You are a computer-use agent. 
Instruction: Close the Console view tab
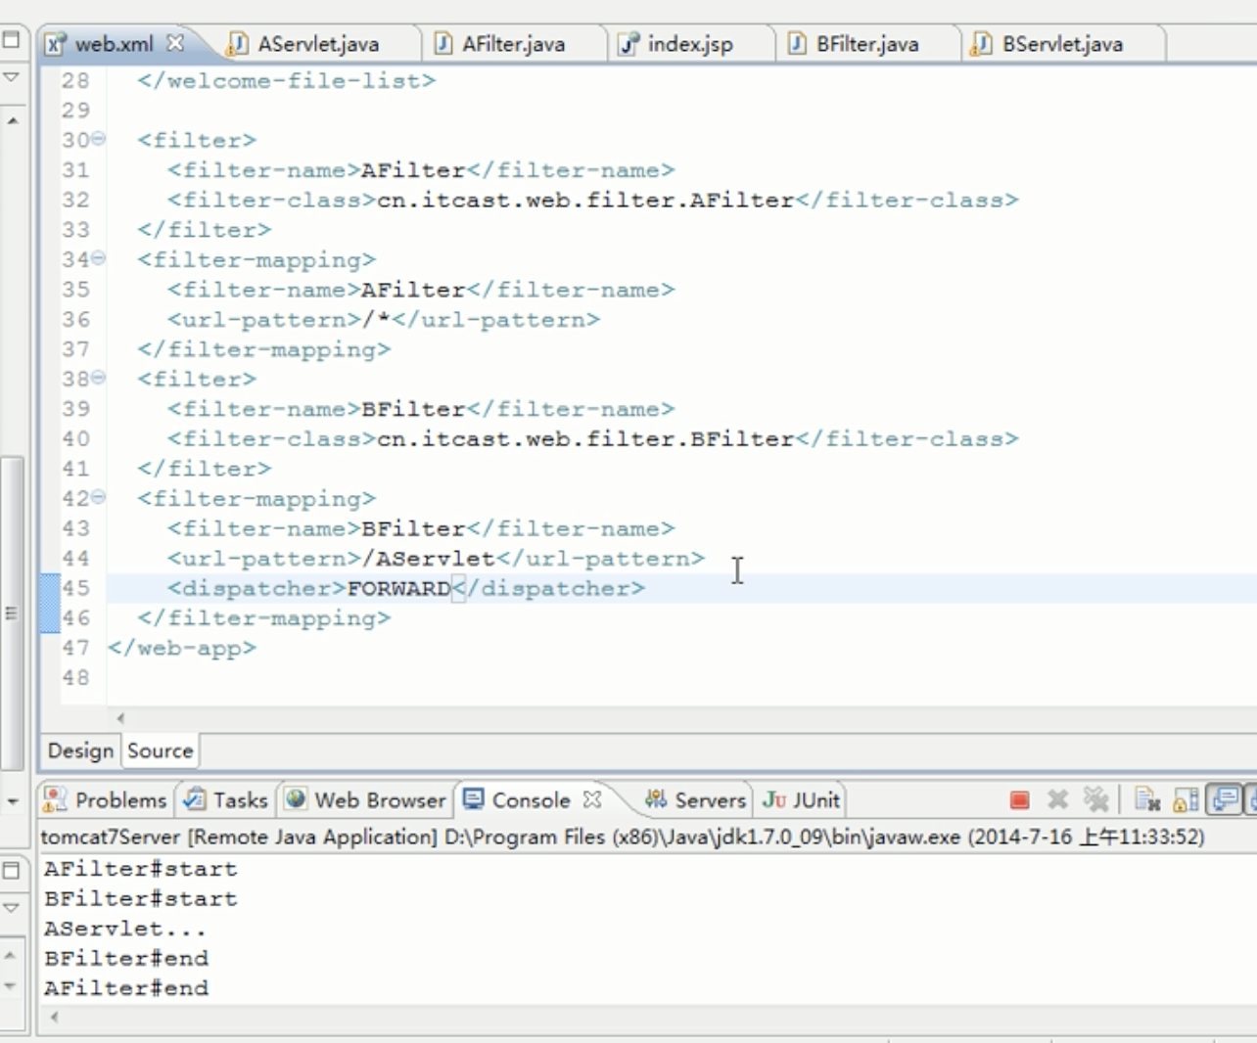tap(592, 799)
